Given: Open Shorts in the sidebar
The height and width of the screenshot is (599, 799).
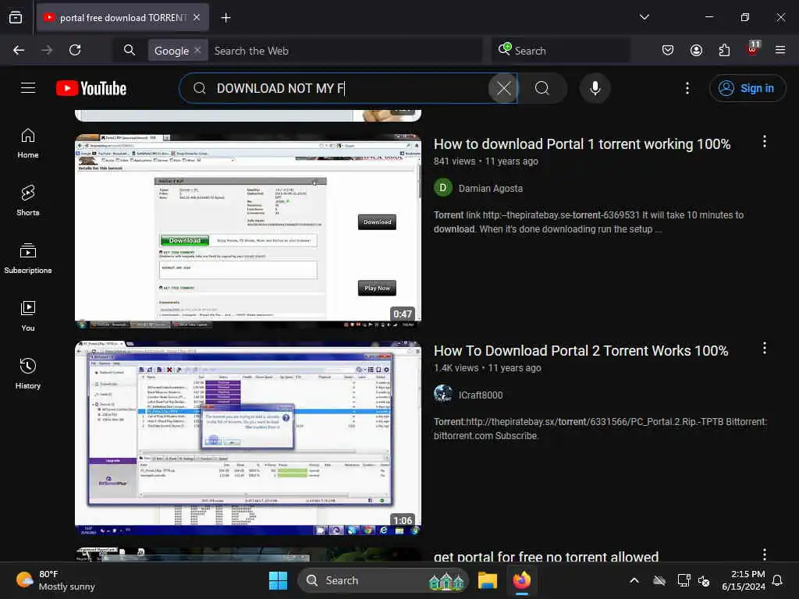Looking at the screenshot, I should pos(28,200).
